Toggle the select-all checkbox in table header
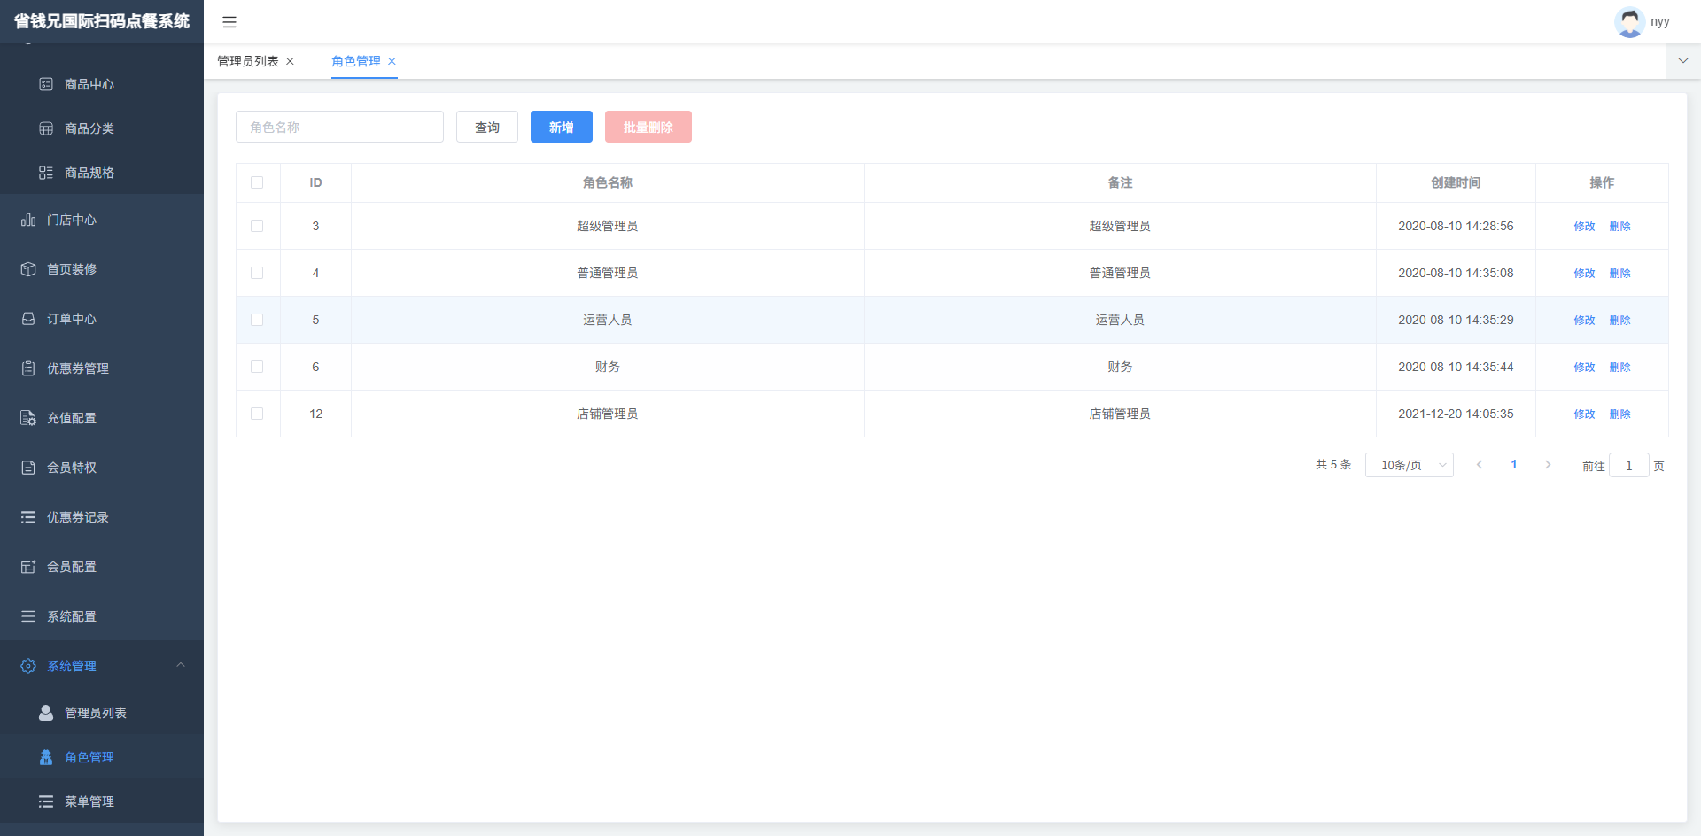The height and width of the screenshot is (836, 1701). tap(257, 182)
